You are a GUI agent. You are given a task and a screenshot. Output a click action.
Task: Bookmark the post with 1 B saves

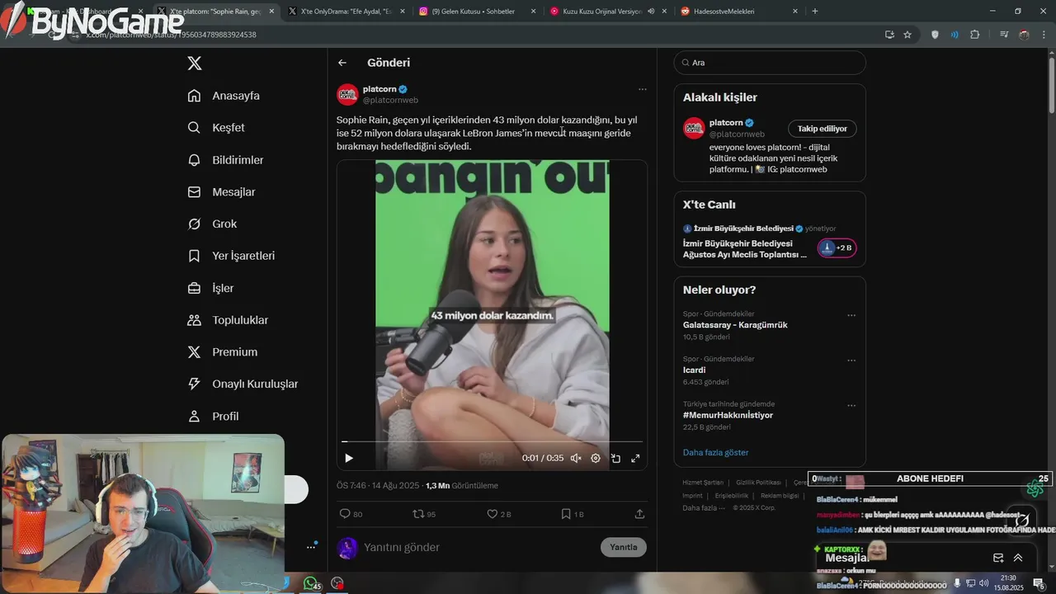[x=566, y=514]
